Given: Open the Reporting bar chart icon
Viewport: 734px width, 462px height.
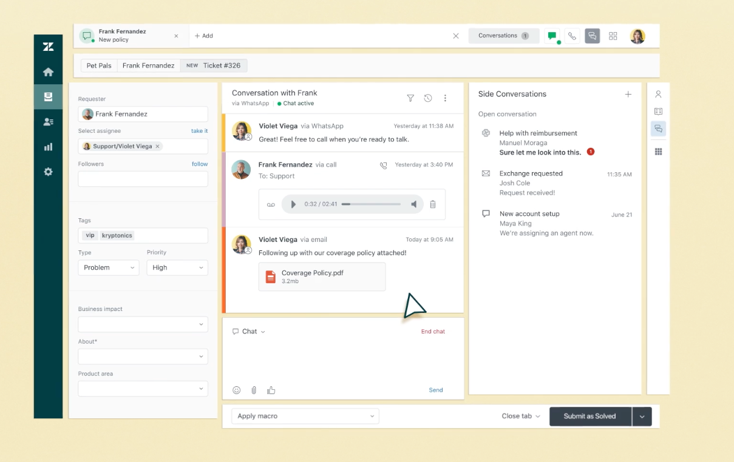Looking at the screenshot, I should (x=48, y=147).
